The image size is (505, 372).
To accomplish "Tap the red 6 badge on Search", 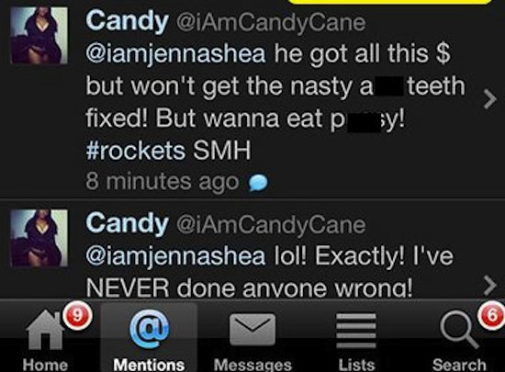I will [x=492, y=315].
